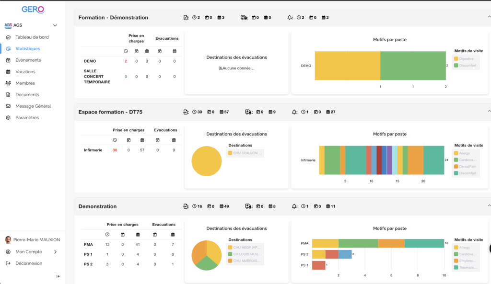
Task: Click the sidebar collapse arrow icon
Action: point(58,276)
